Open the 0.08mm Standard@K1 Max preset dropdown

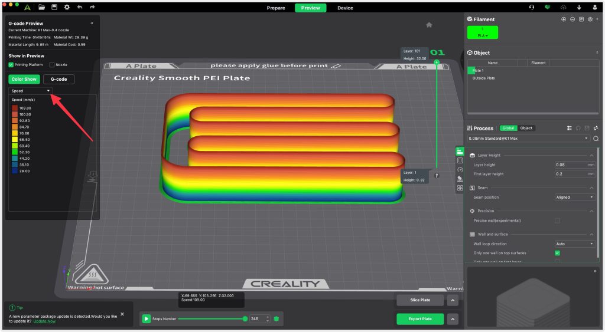(x=528, y=139)
